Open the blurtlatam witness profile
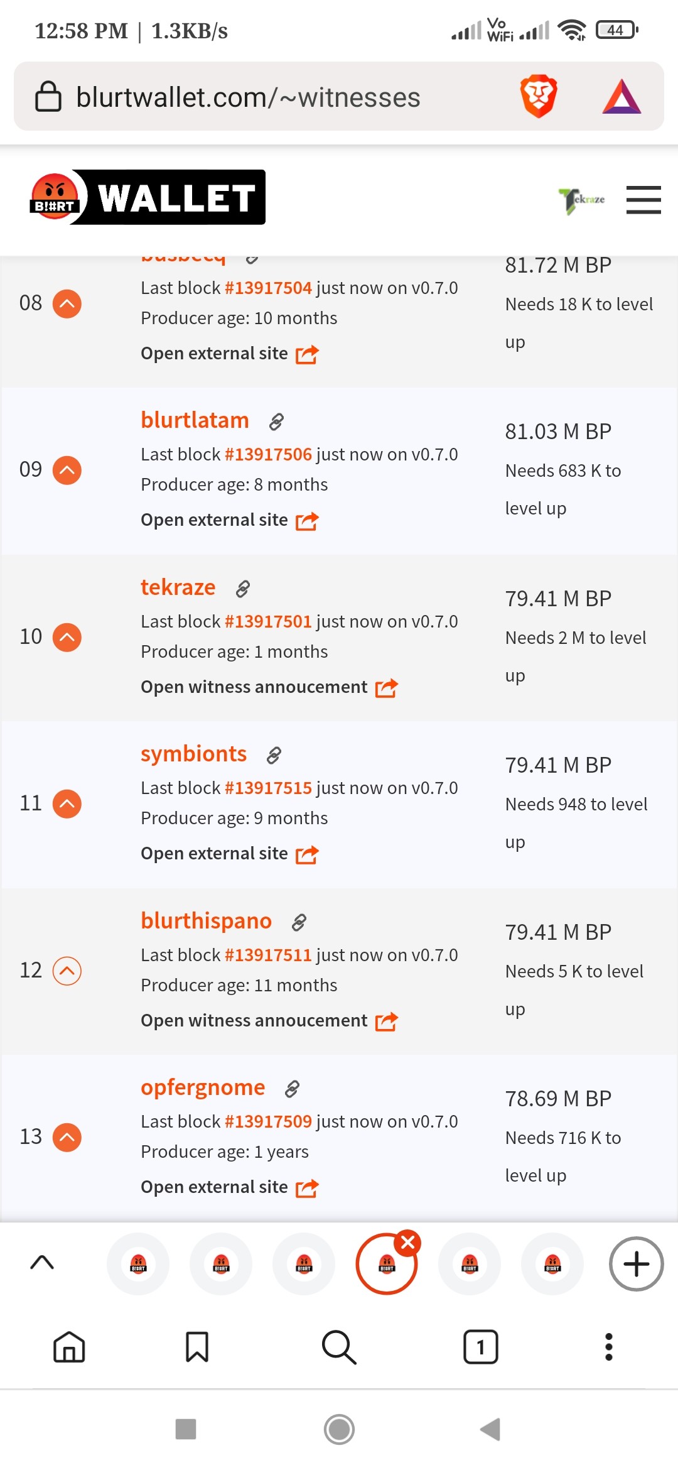The width and height of the screenshot is (678, 1470). coord(195,420)
